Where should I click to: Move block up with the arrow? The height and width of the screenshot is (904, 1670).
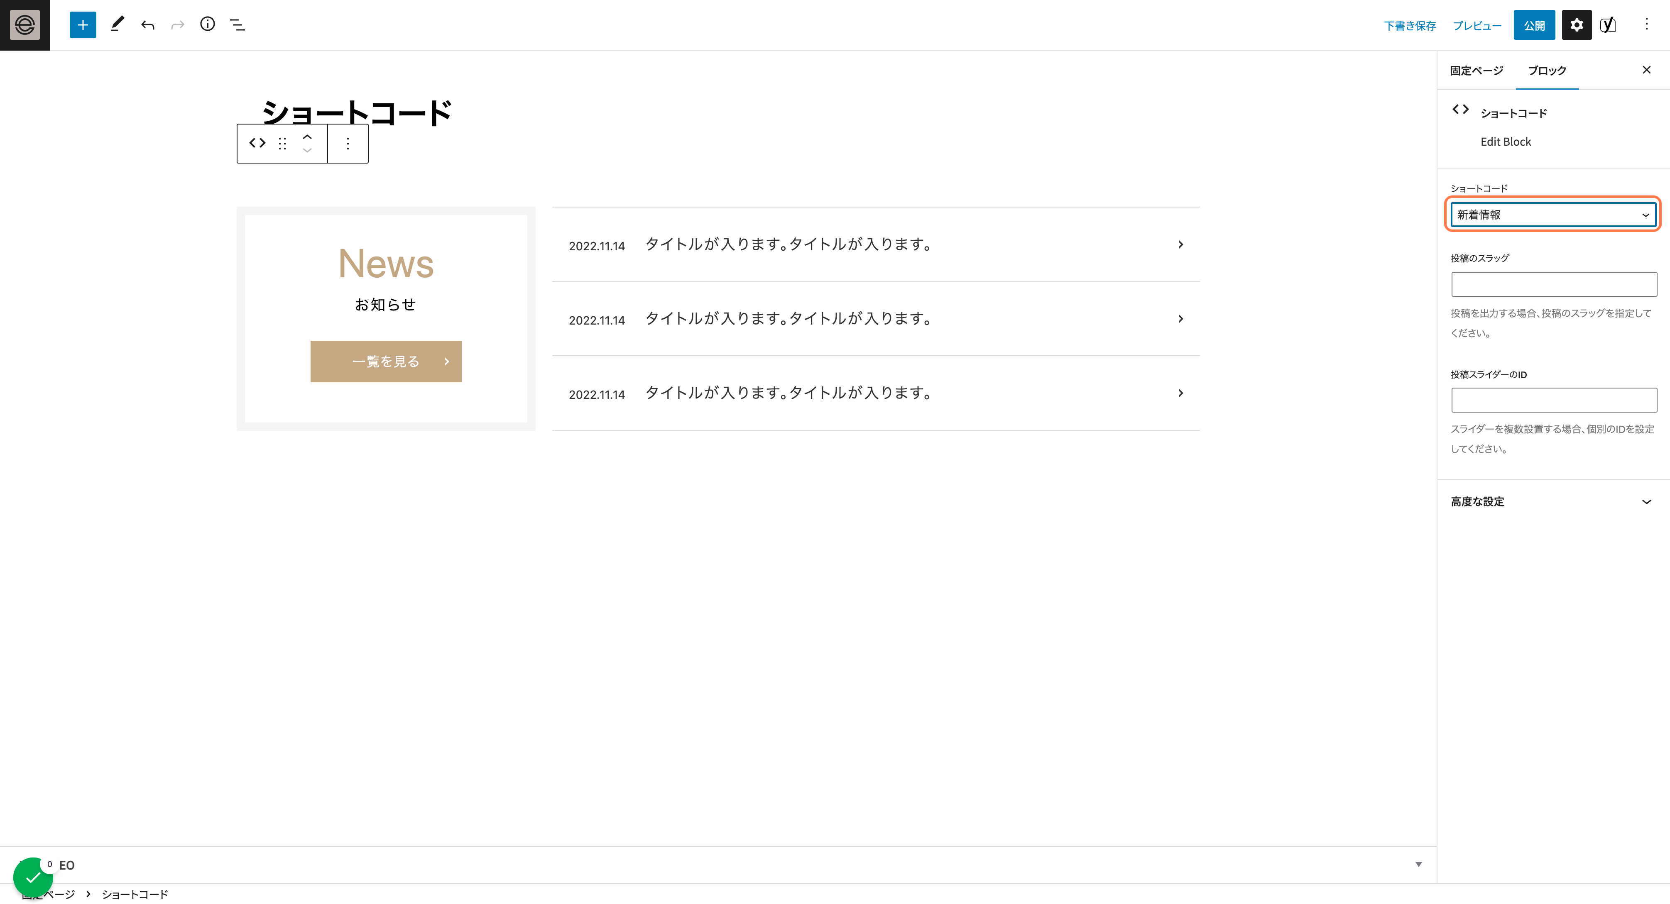pos(307,137)
